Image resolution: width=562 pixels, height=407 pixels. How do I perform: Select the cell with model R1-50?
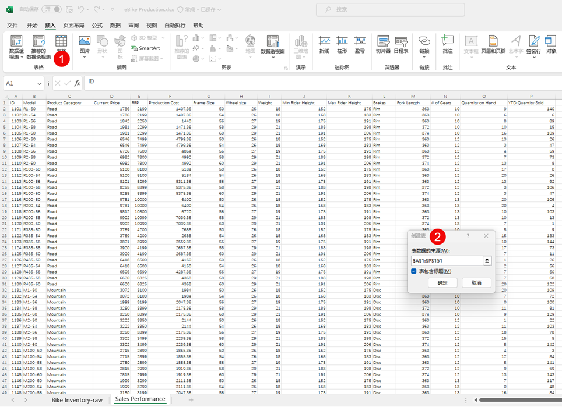(x=34, y=109)
